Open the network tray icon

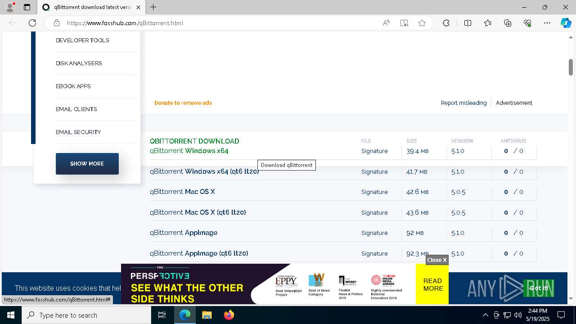tap(507, 315)
